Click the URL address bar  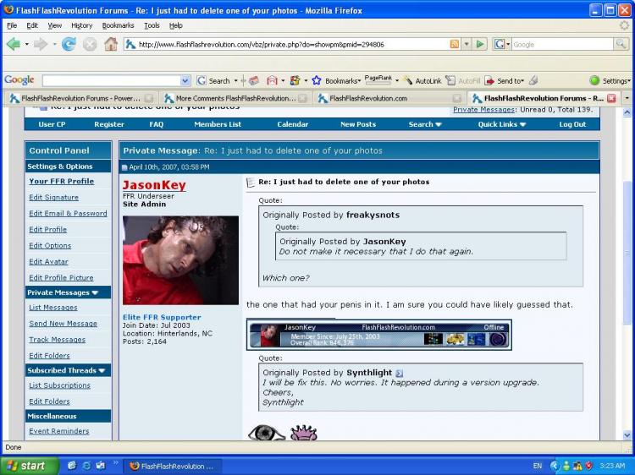click(292, 44)
